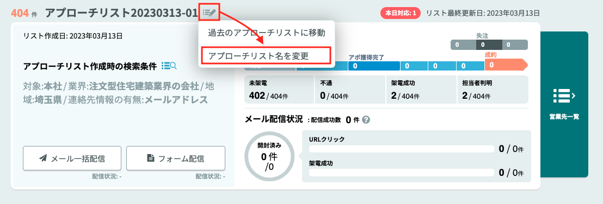The width and height of the screenshot is (603, 204).
Task: Click the URLクリック progress bar
Action: click(402, 149)
